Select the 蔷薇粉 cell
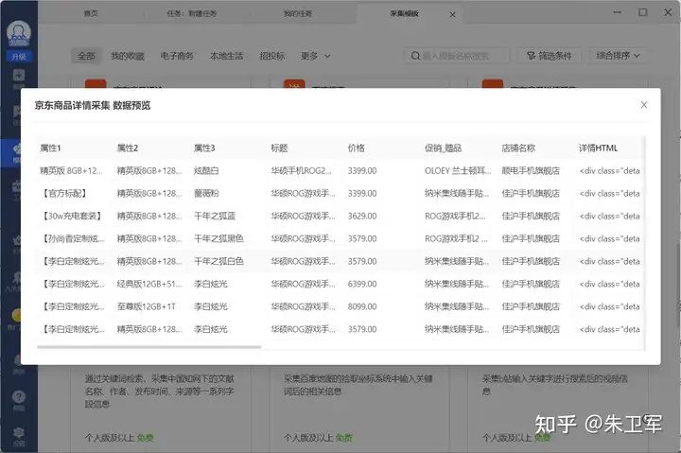Viewport: 681px width, 453px height. (x=206, y=193)
